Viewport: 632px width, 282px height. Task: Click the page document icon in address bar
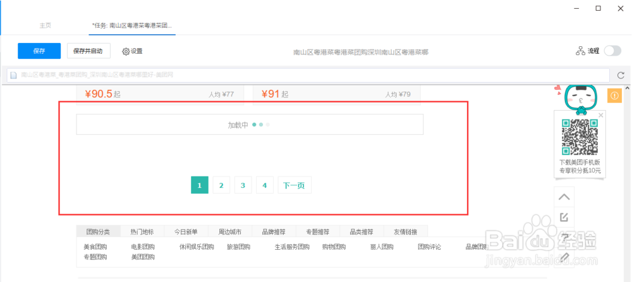(x=14, y=75)
